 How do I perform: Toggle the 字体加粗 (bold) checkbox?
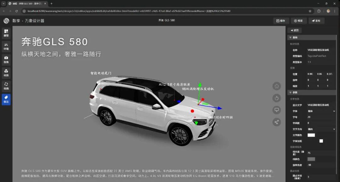[321, 141]
